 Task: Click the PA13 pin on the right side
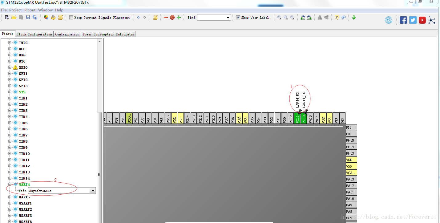[351, 179]
